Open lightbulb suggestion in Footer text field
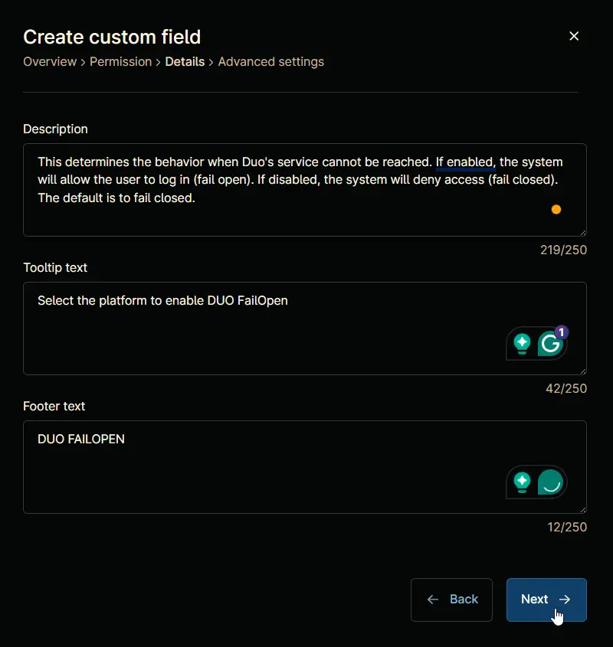 click(522, 482)
